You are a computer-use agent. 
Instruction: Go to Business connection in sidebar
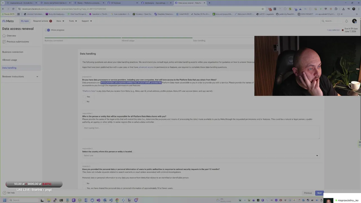tap(13, 52)
